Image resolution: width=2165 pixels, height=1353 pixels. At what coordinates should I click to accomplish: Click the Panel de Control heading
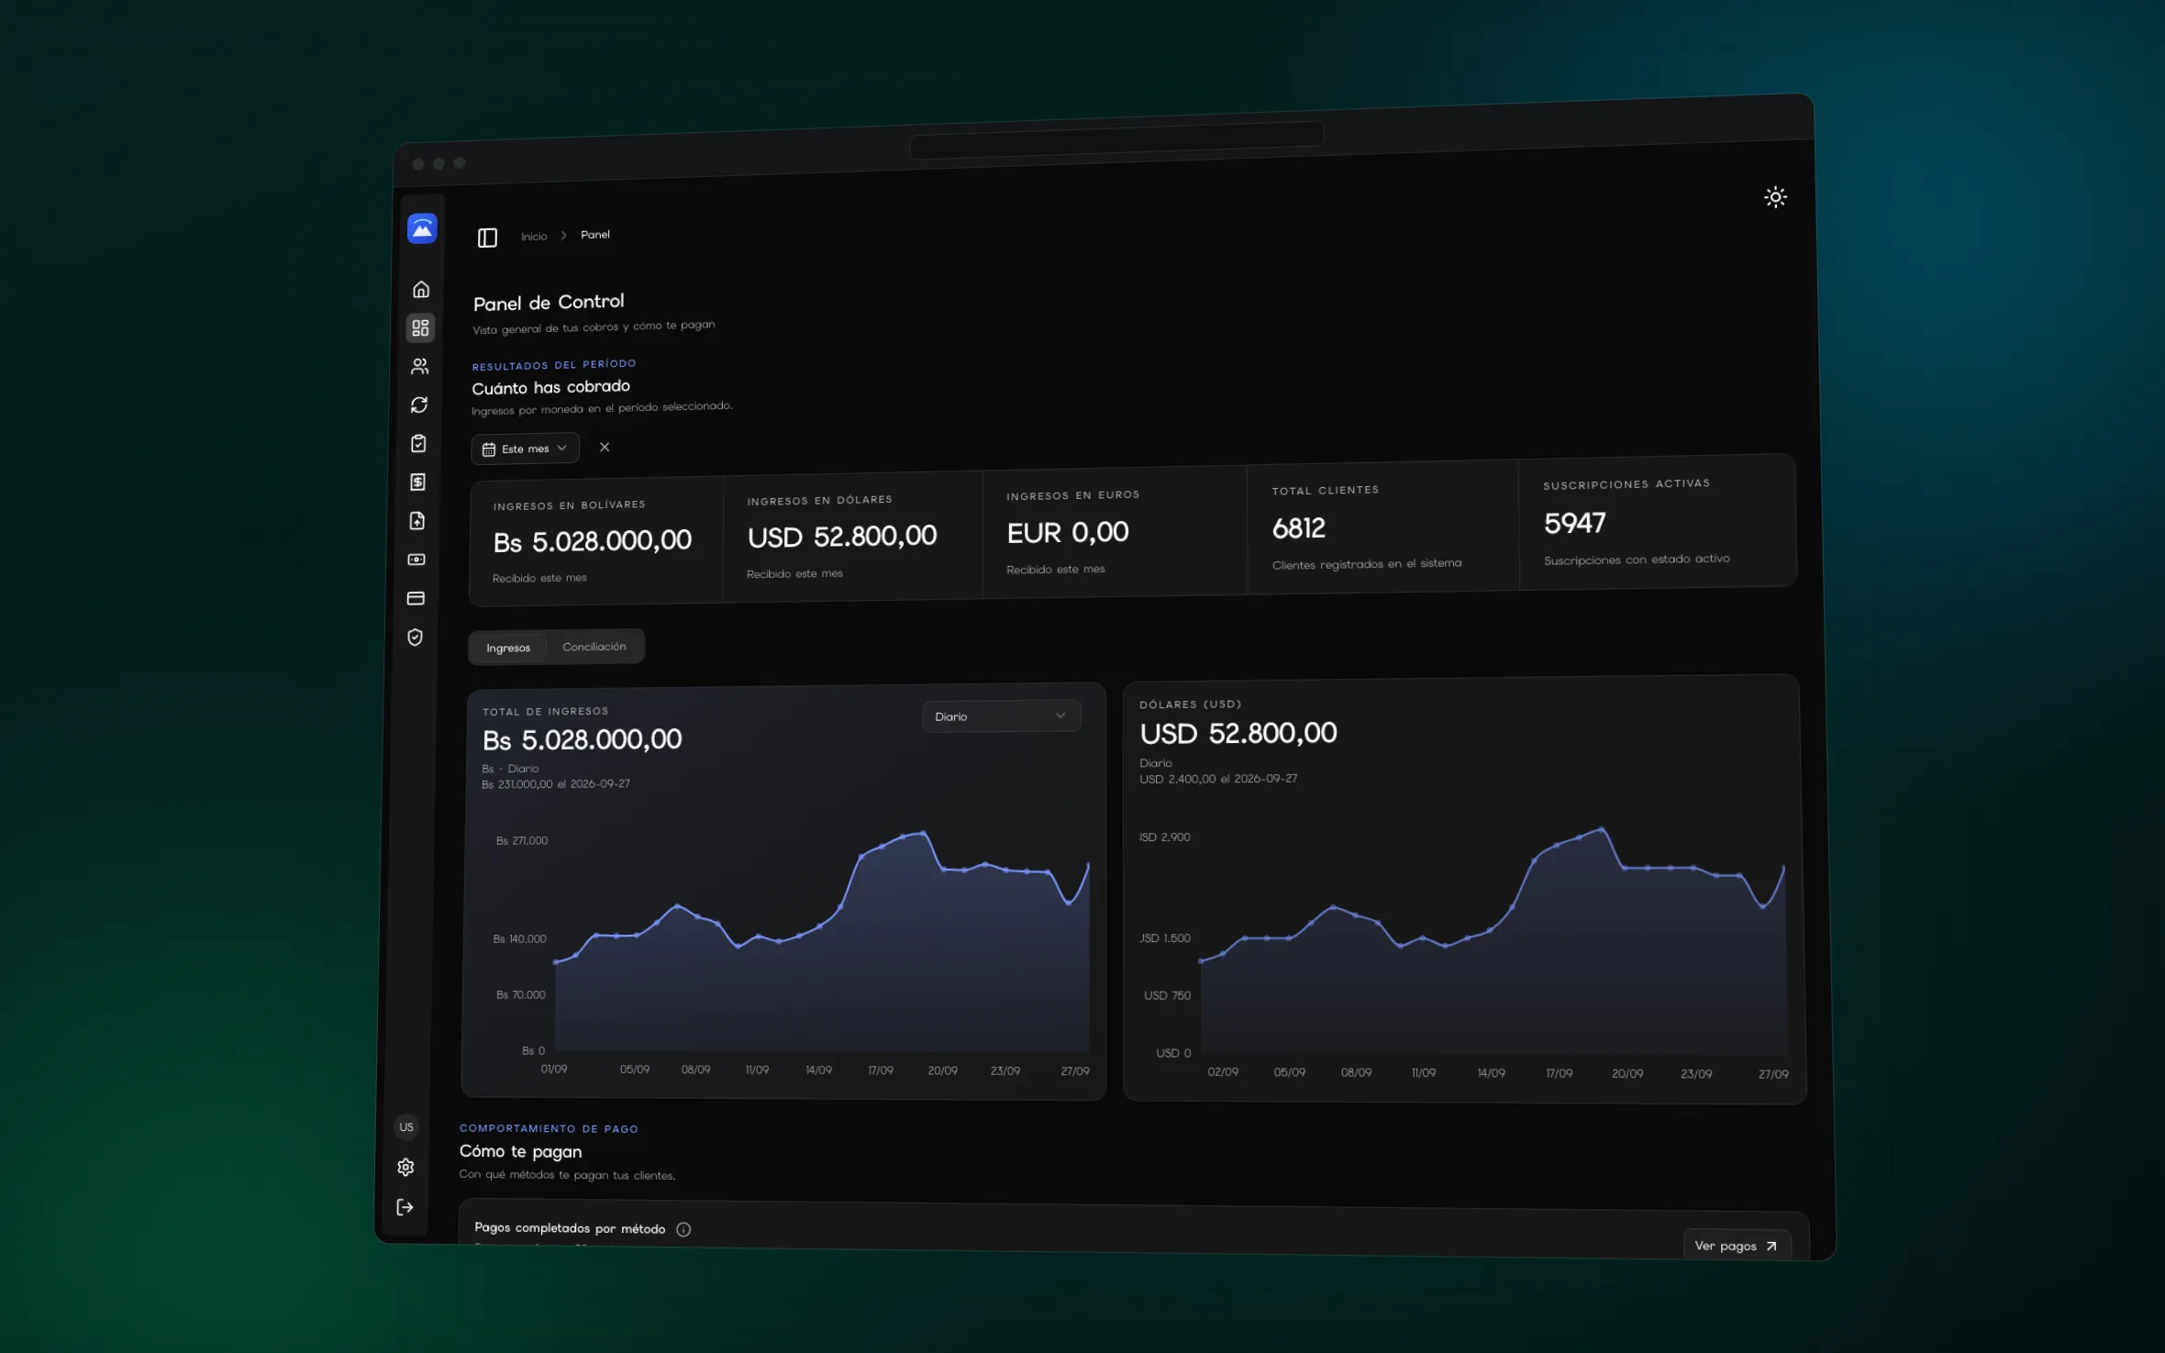click(x=549, y=303)
